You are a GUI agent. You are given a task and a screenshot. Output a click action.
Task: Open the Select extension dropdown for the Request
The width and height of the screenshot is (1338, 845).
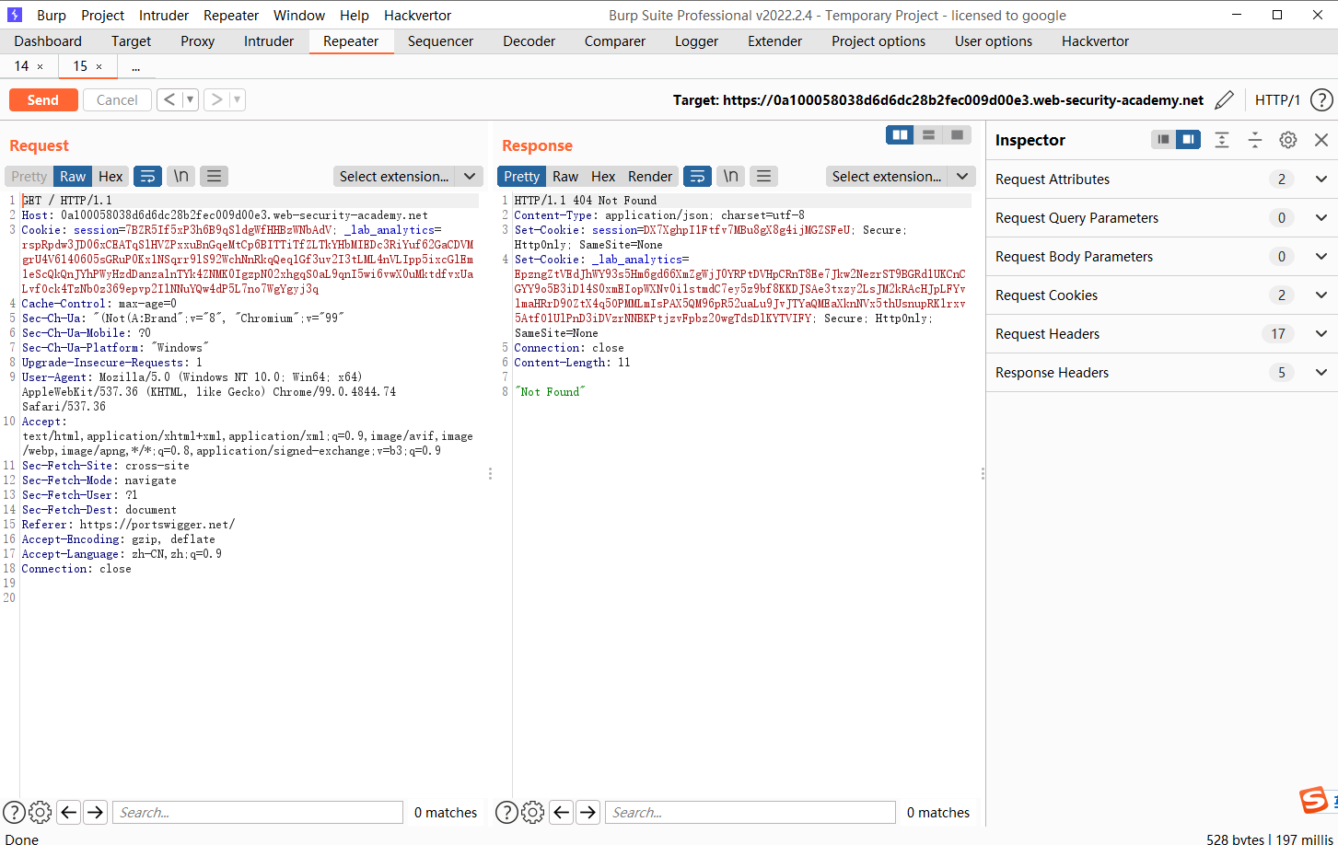click(408, 176)
